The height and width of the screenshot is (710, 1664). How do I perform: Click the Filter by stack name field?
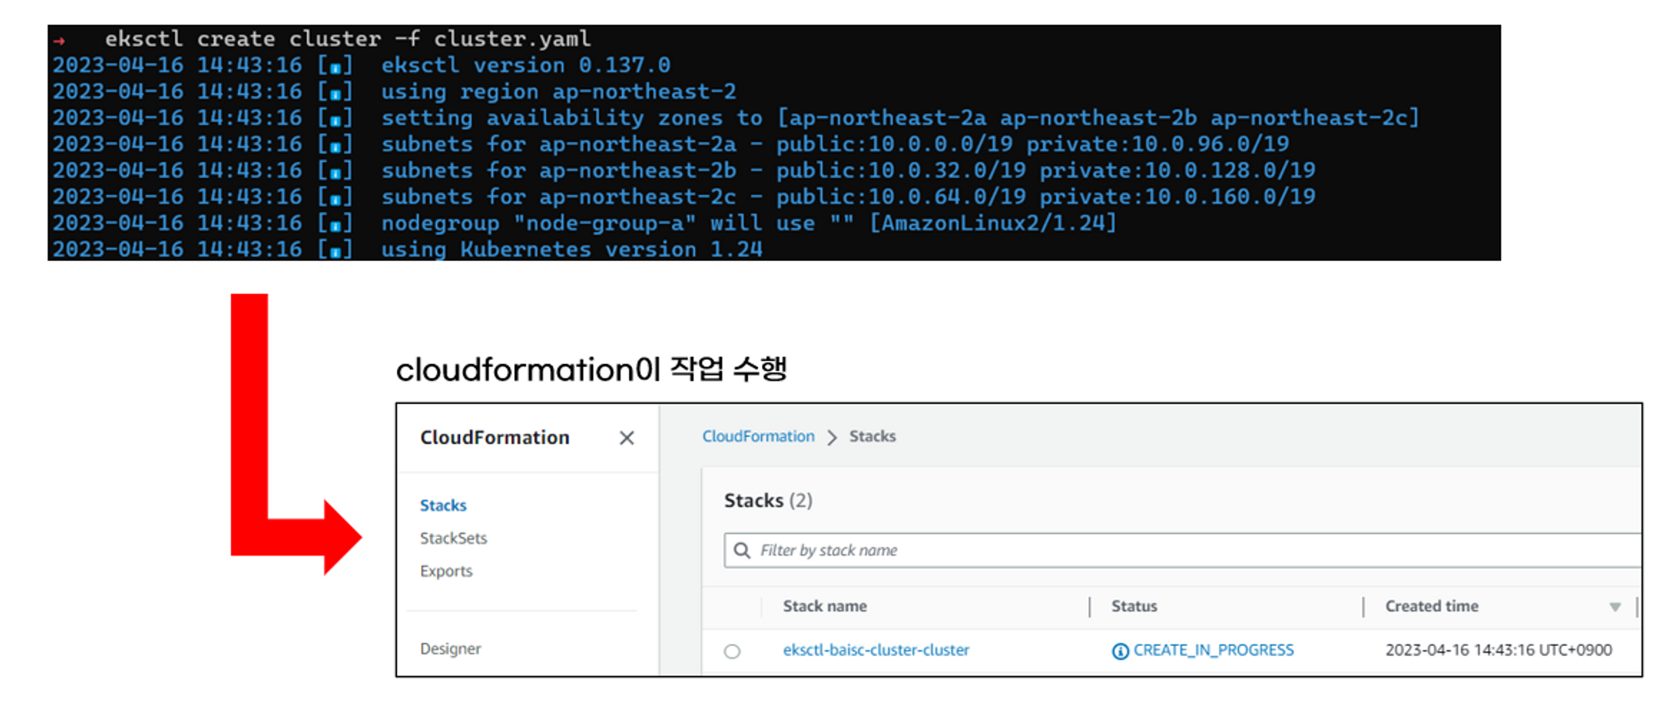1182,550
